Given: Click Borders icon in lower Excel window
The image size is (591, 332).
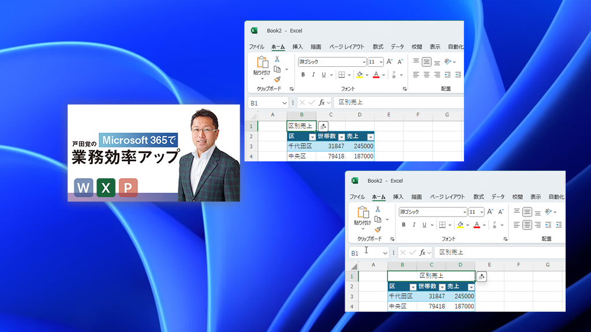Looking at the screenshot, I should pyautogui.click(x=442, y=225).
